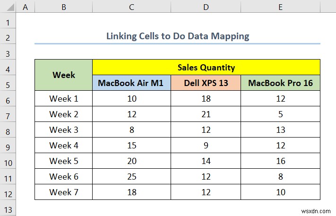Select Week 7 MacBook Pro 16 value 10
336x216 pixels.
[281, 192]
